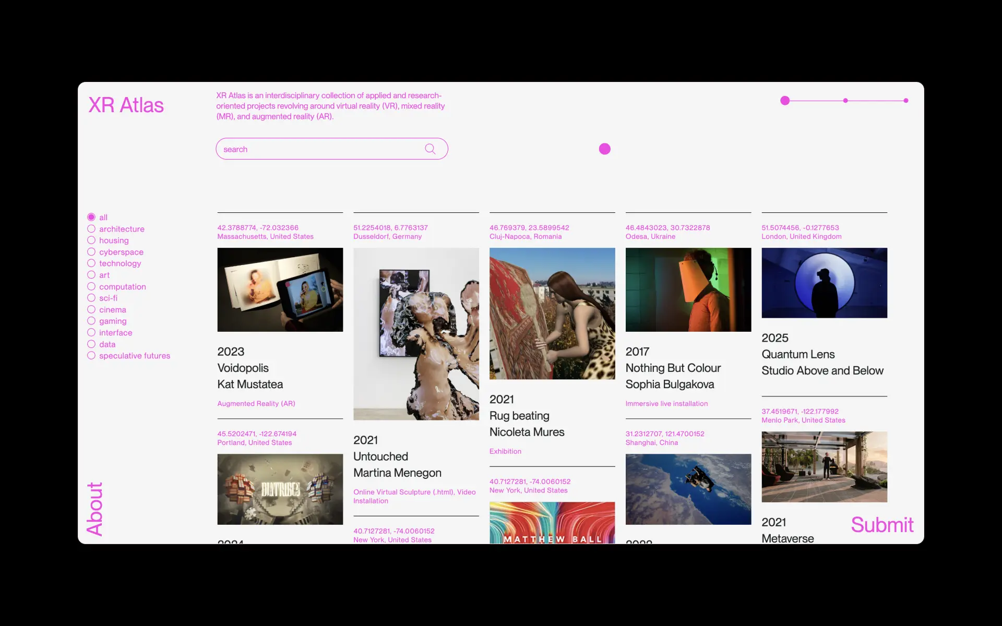
Task: Choose the speculative futures filter
Action: pyautogui.click(x=91, y=356)
